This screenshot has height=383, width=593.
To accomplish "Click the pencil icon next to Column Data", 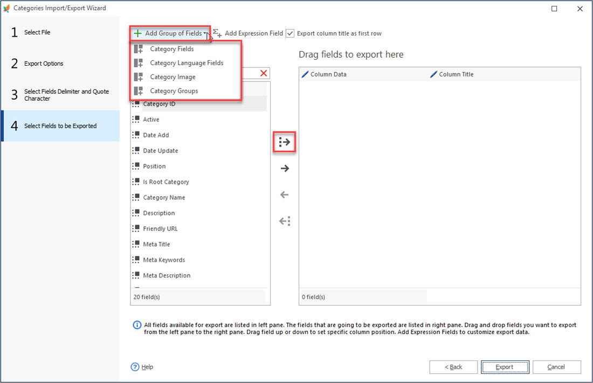I will pos(305,74).
